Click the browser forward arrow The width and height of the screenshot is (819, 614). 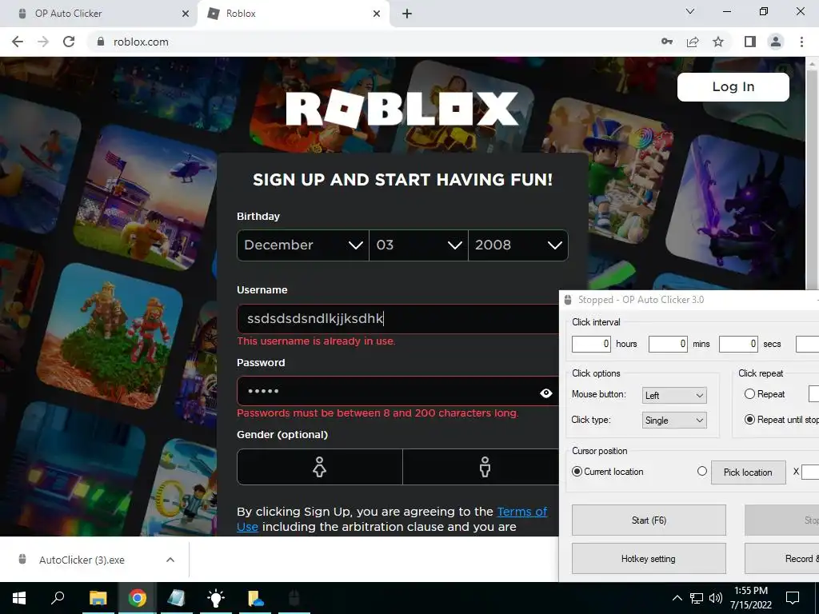[x=43, y=42]
